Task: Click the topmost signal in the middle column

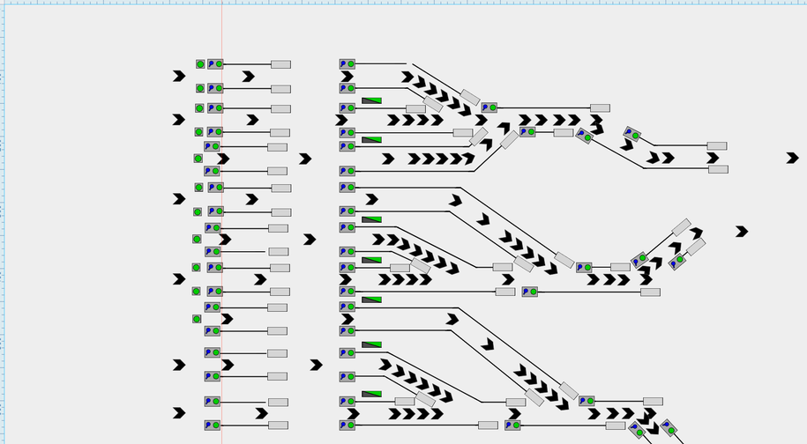Action: click(347, 64)
